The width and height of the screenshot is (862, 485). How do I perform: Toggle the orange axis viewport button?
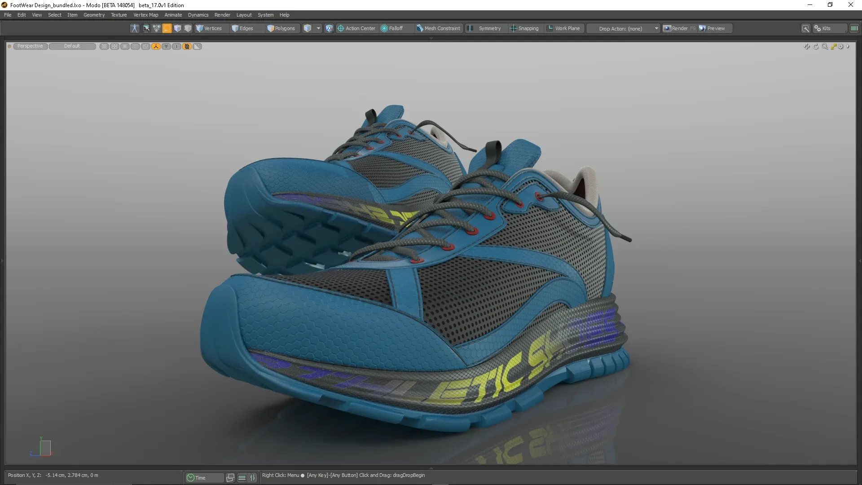[x=156, y=46]
